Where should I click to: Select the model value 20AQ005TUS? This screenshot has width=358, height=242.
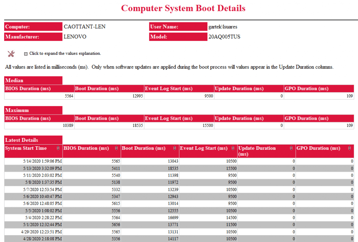pos(224,37)
